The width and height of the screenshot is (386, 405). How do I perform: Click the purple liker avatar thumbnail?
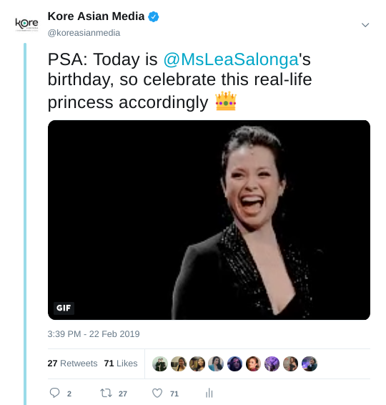[x=272, y=364]
